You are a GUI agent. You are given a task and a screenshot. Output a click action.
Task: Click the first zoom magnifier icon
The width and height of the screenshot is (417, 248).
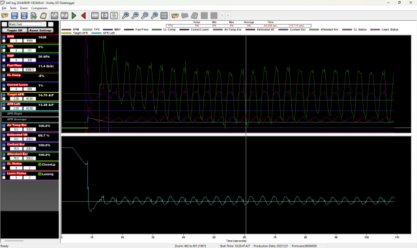point(125,16)
